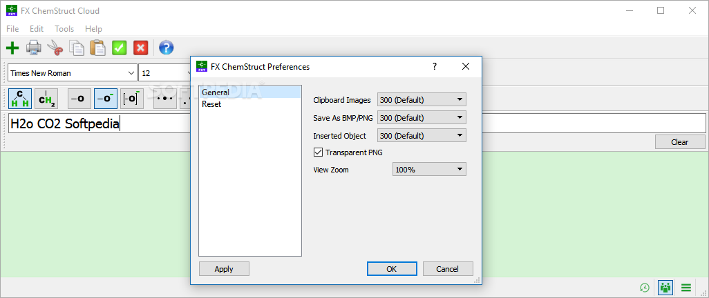Click the green hamburger lines icon
The height and width of the screenshot is (298, 709).
click(x=686, y=287)
